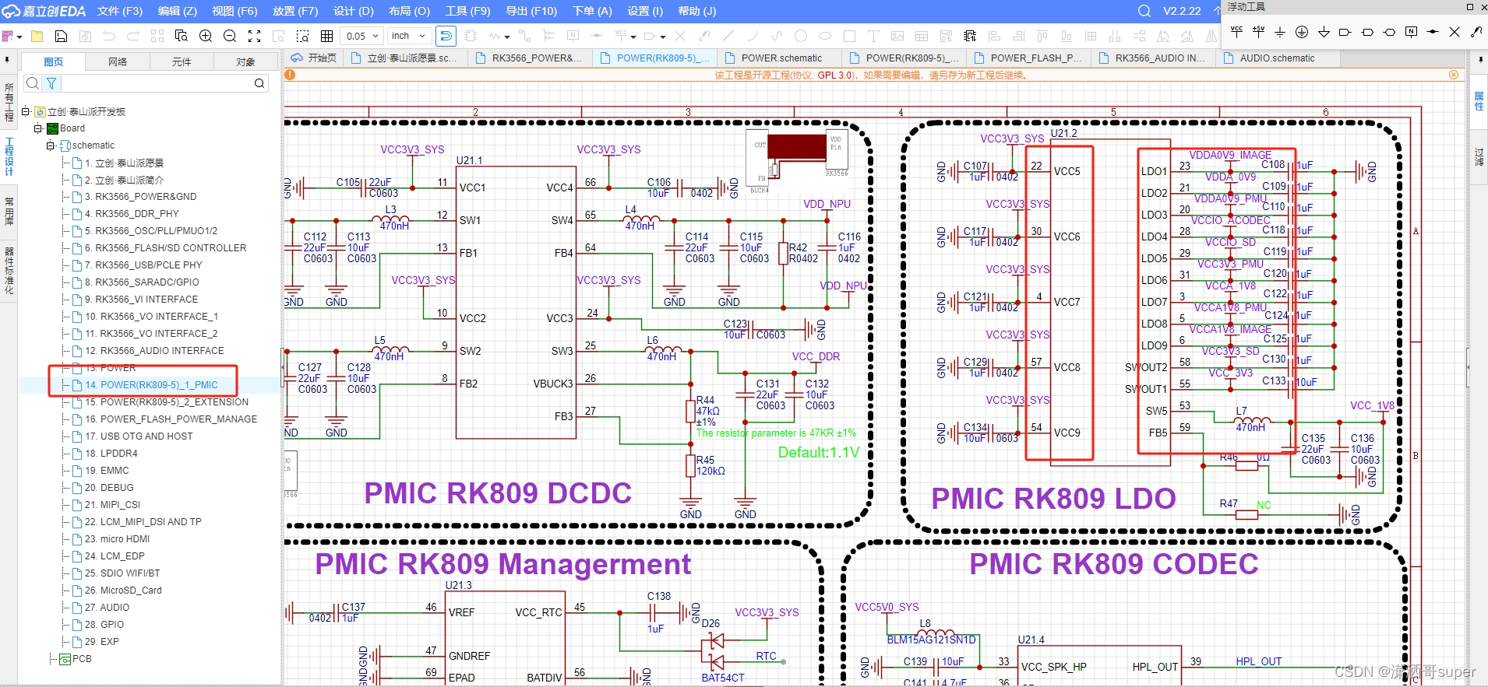1488x687 pixels.
Task: Click the 器件标准化 sidebar button
Action: pos(9,270)
